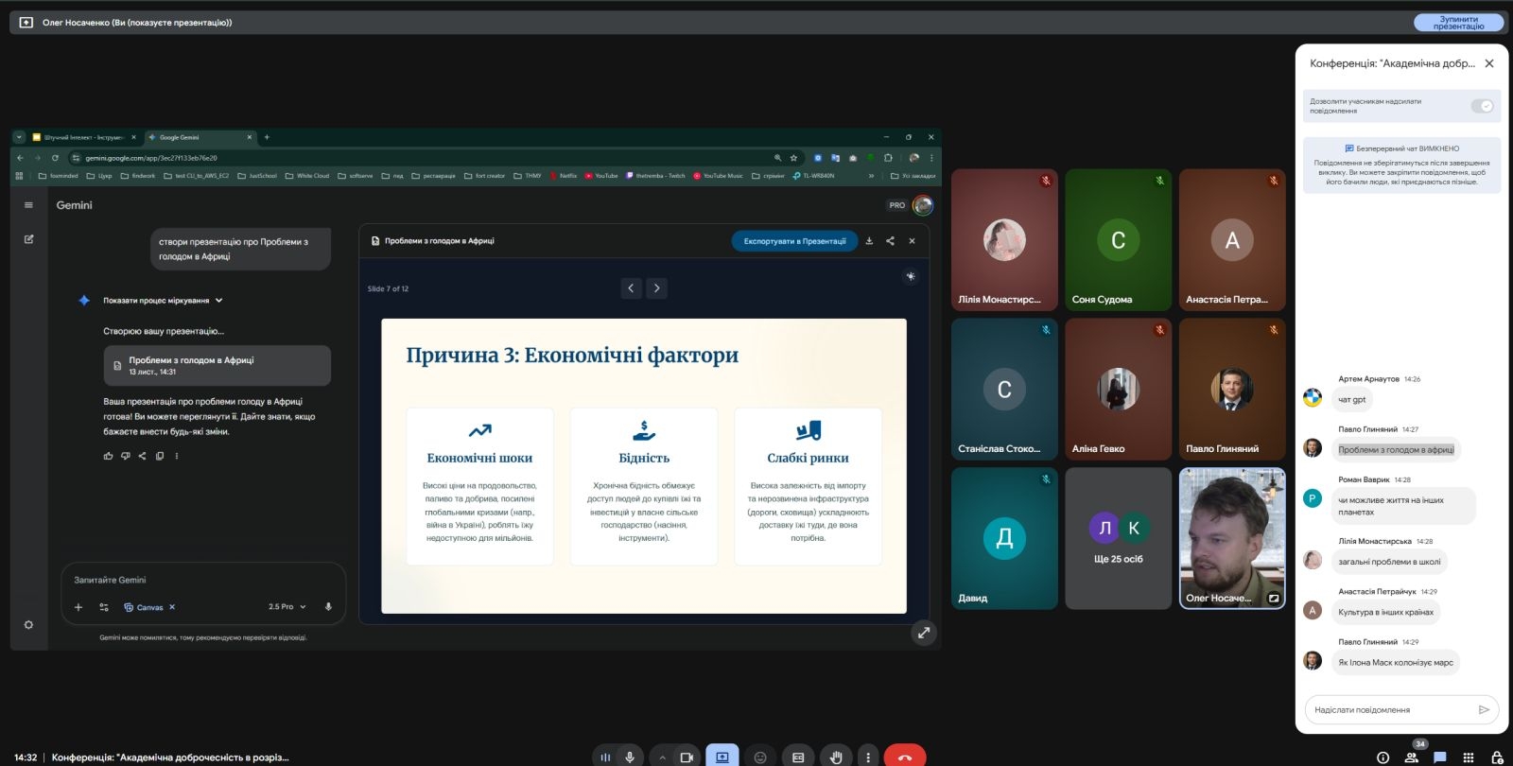Turn off the camera in Meet
This screenshot has width=1513, height=766.
click(x=687, y=757)
